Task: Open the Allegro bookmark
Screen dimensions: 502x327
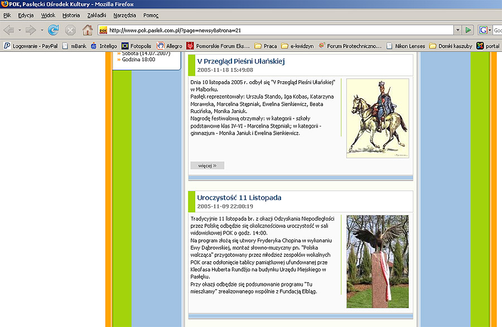Action: coord(170,46)
